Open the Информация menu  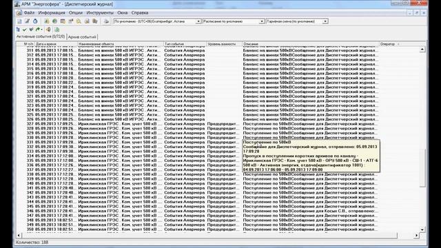[52, 13]
